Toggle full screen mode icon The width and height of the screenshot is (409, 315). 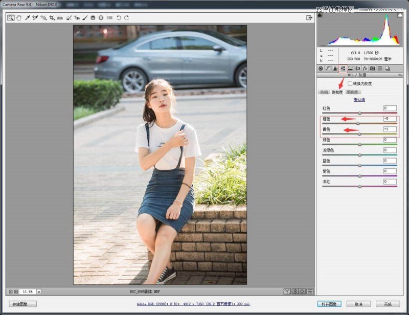(x=309, y=17)
